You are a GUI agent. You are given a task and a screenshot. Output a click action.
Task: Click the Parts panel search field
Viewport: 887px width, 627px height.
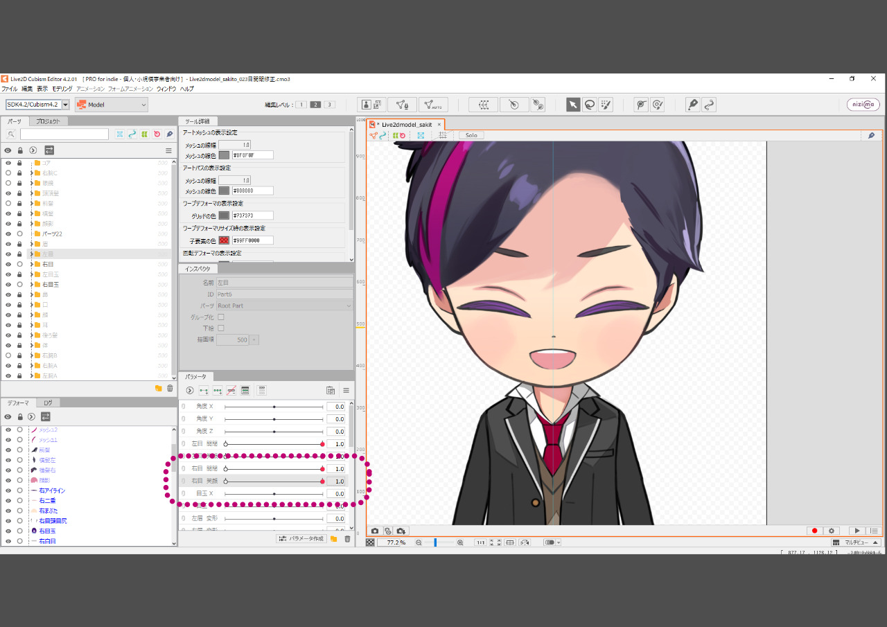(x=64, y=134)
